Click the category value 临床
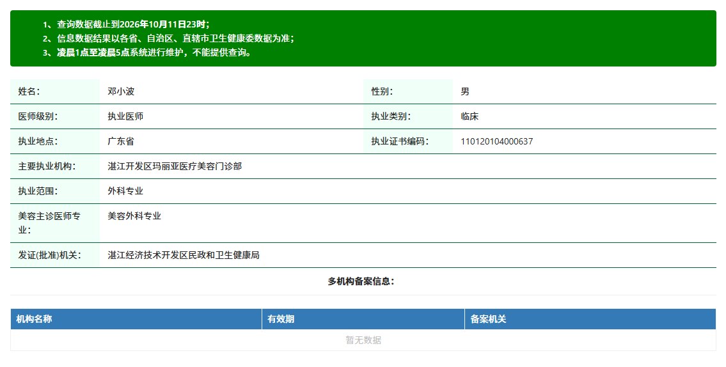 click(x=470, y=116)
